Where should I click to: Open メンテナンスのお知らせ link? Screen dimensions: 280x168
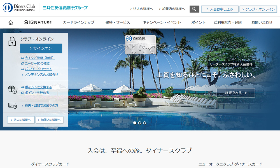click(41, 75)
